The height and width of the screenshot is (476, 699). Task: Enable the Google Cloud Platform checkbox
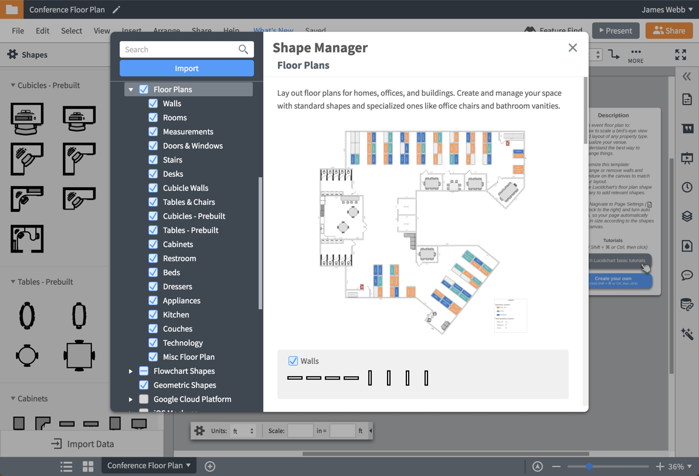144,399
